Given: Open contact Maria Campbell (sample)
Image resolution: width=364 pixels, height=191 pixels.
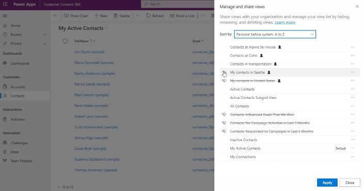Looking at the screenshot, I should tap(94, 63).
